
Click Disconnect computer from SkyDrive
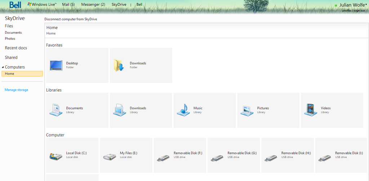tap(71, 19)
